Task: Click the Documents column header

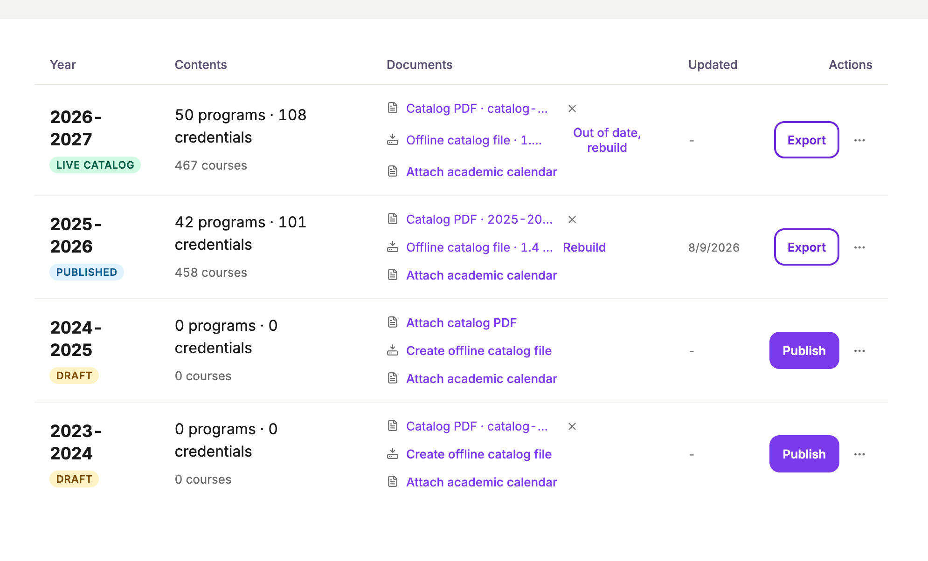Action: pyautogui.click(x=419, y=65)
